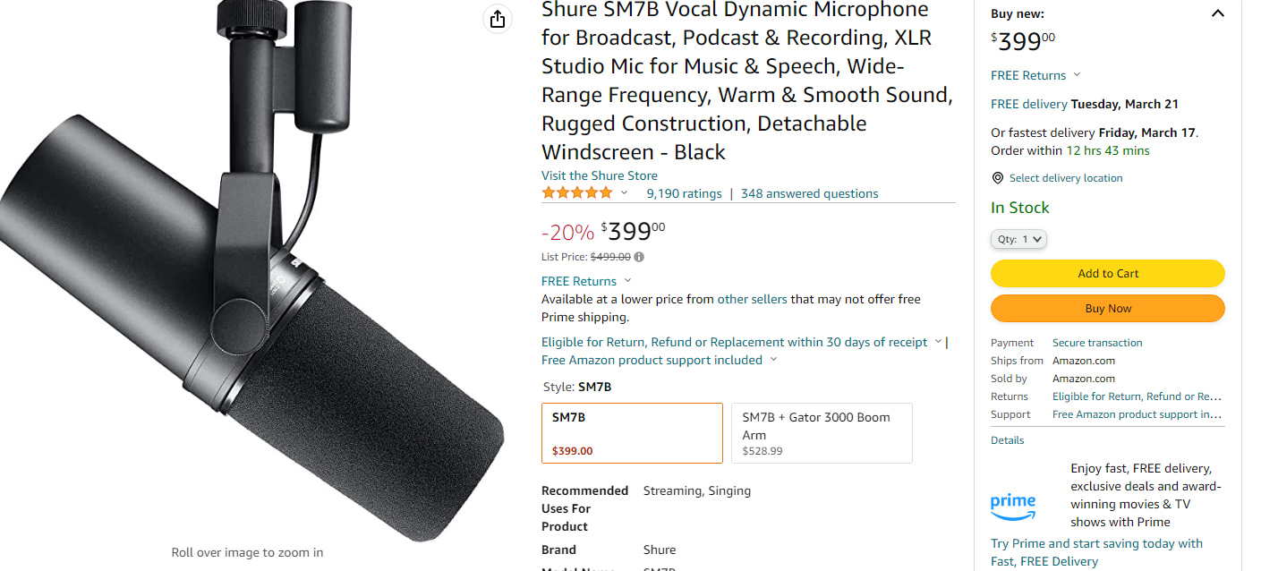
Task: Open the star rating breakdown dropdown arrow
Action: pos(625,193)
